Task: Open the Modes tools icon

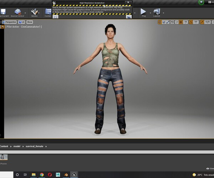Action: [34, 12]
